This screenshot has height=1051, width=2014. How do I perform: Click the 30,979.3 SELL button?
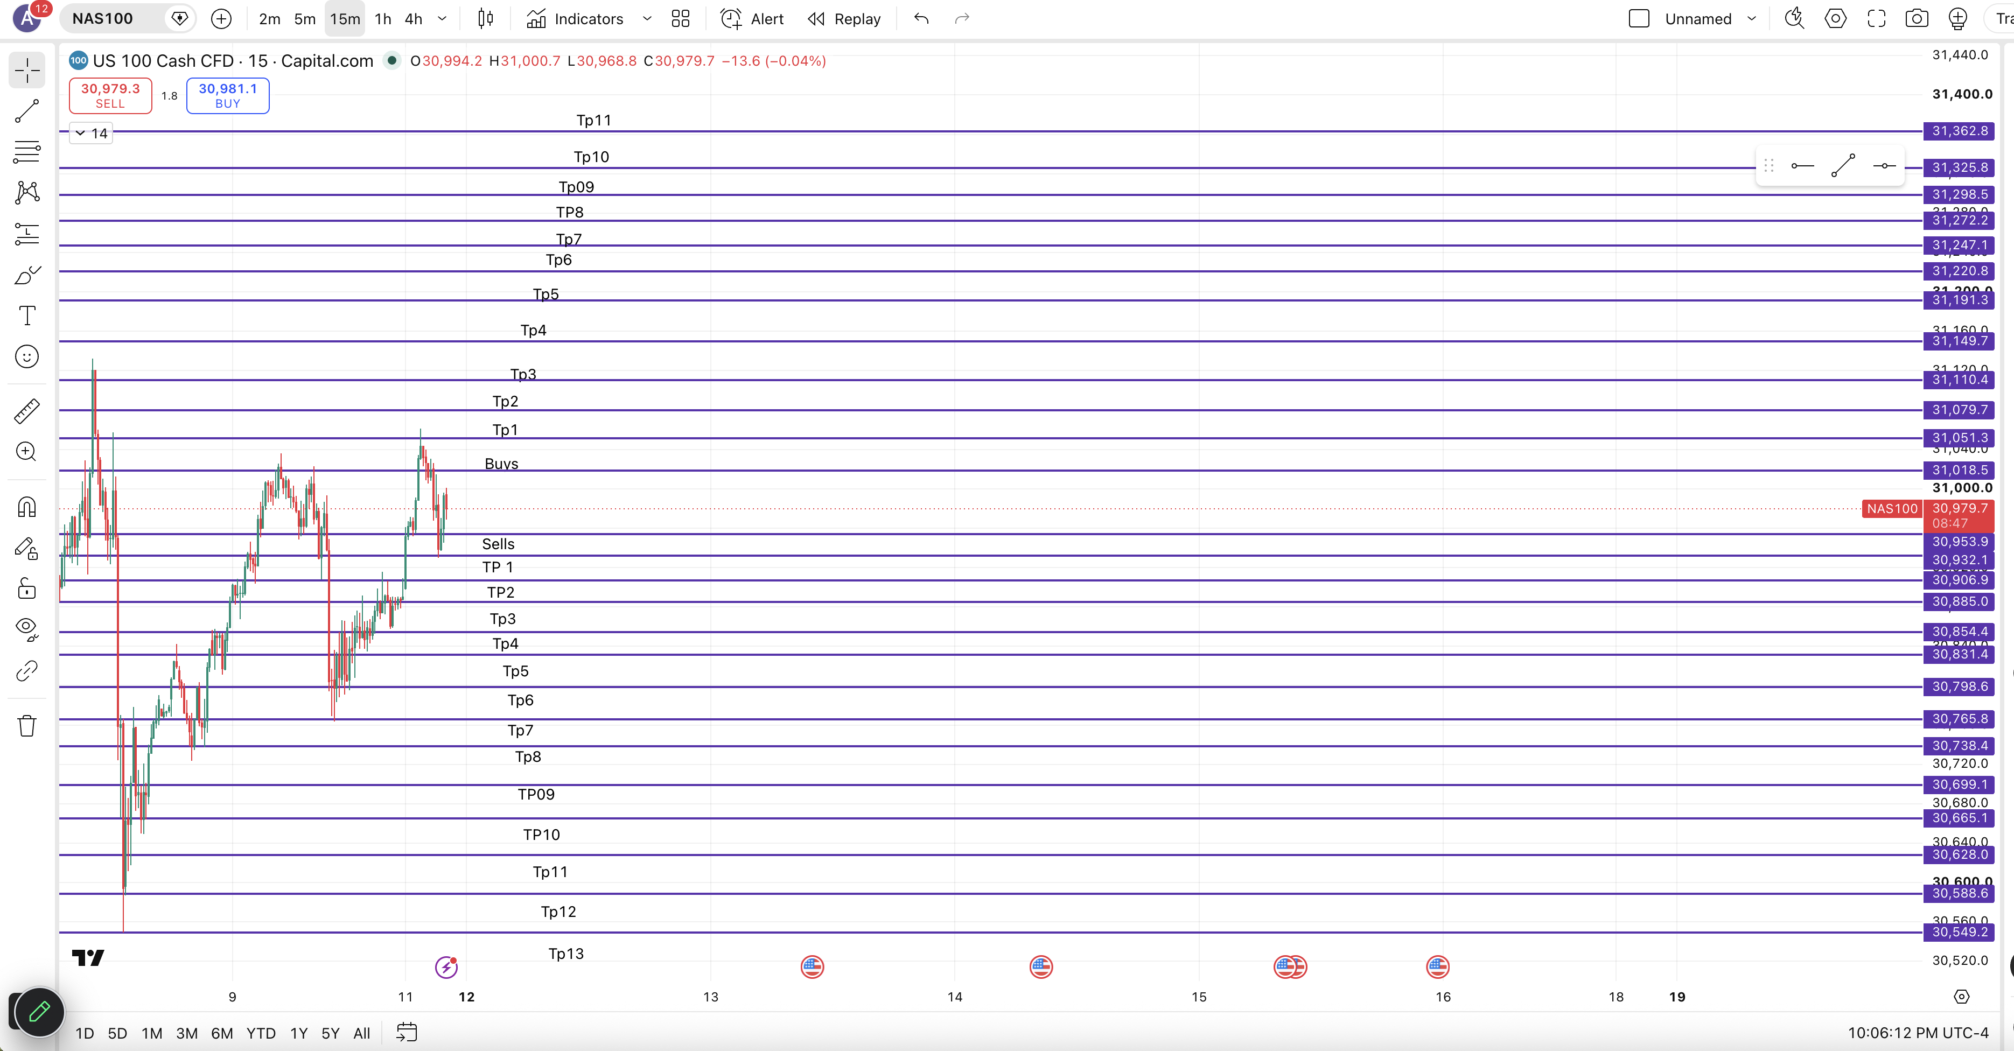pyautogui.click(x=110, y=95)
